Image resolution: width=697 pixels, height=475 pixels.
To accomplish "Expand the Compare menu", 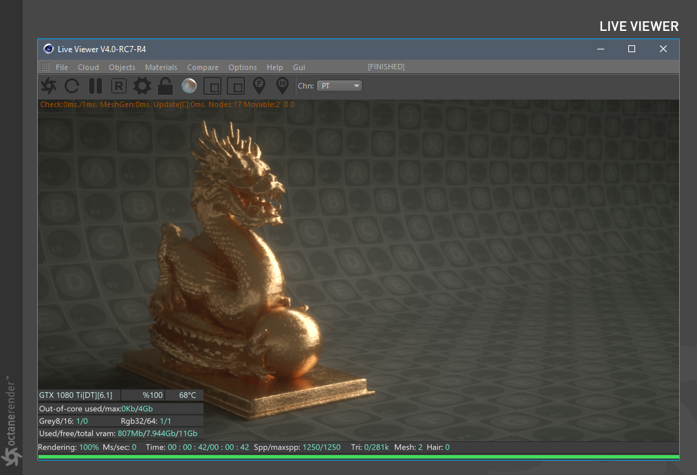I will click(203, 67).
